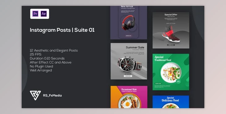The image size is (226, 114).
Task: Click 'After Effect CC and Above' line
Action: pyautogui.click(x=50, y=62)
